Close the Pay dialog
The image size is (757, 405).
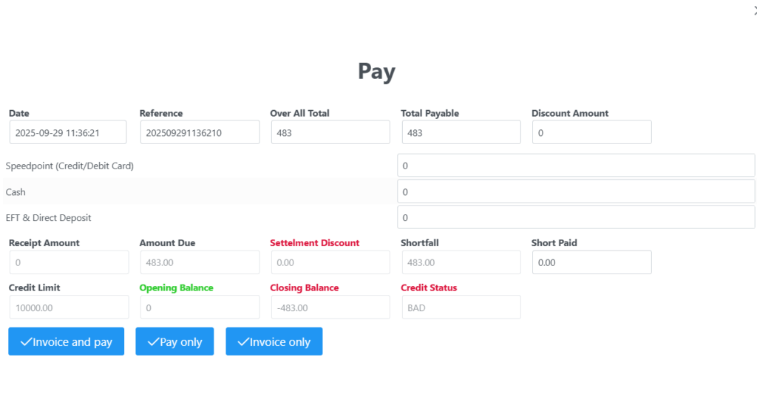coord(753,9)
